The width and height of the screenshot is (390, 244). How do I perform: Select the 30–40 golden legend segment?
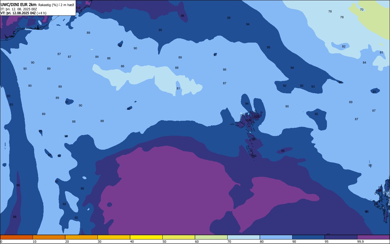[114, 237]
